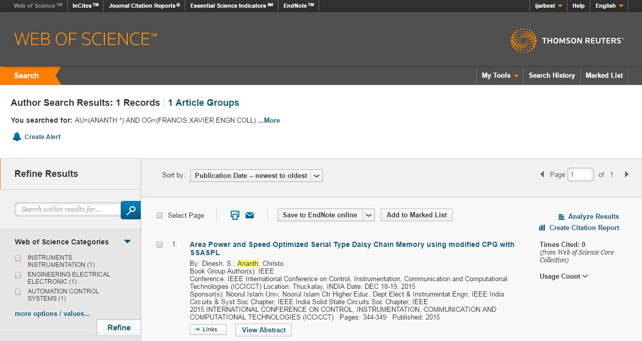Click the highlighted author name Ananth
Screen dimensions: 642x341
pos(248,264)
